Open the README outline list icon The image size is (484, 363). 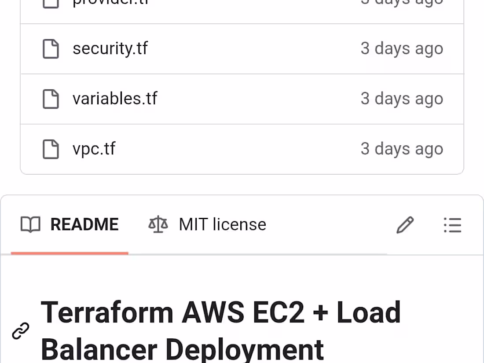pyautogui.click(x=452, y=225)
